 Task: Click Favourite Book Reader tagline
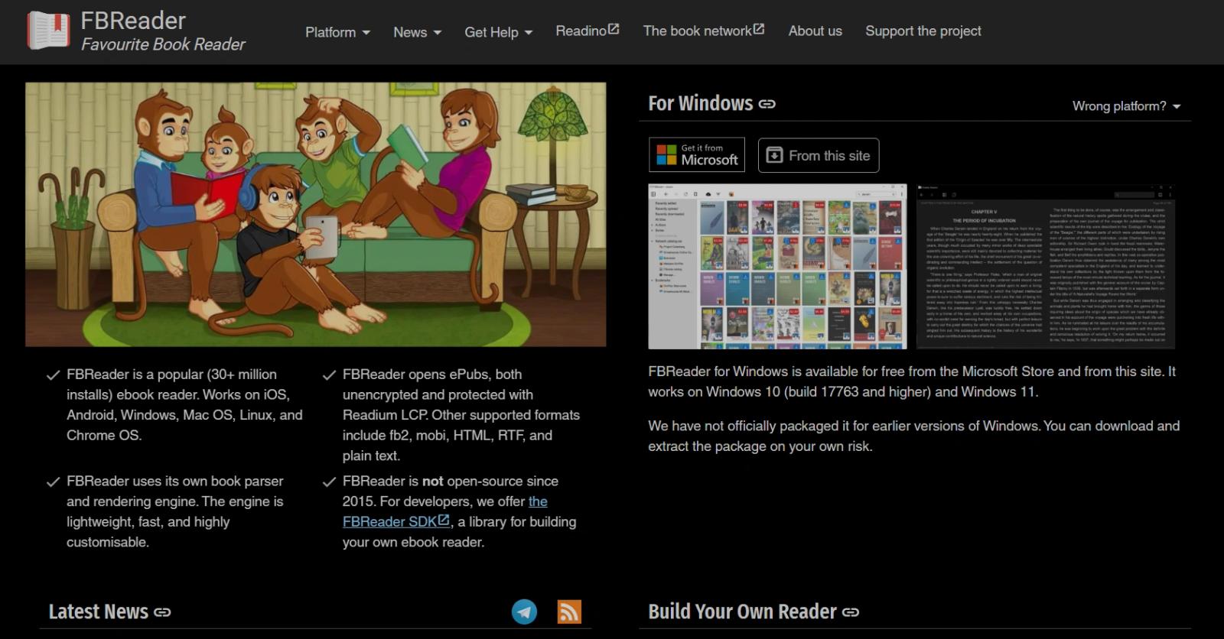(163, 44)
